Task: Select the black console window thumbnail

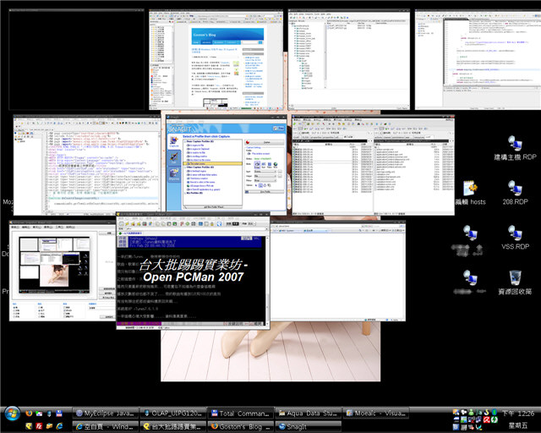Action: click(76, 59)
